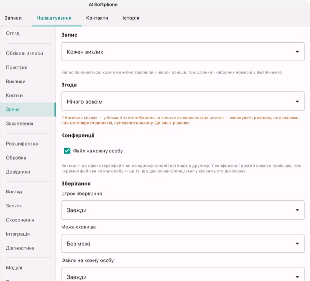Click the Конференції section heading
The width and height of the screenshot is (310, 281).
(77, 135)
